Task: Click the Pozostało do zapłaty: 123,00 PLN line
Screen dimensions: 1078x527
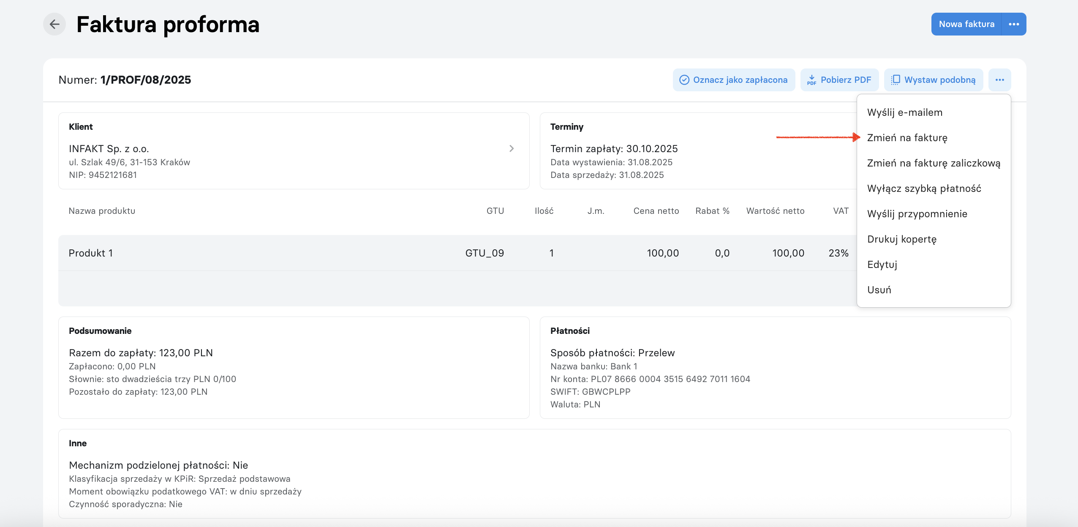Action: tap(138, 392)
